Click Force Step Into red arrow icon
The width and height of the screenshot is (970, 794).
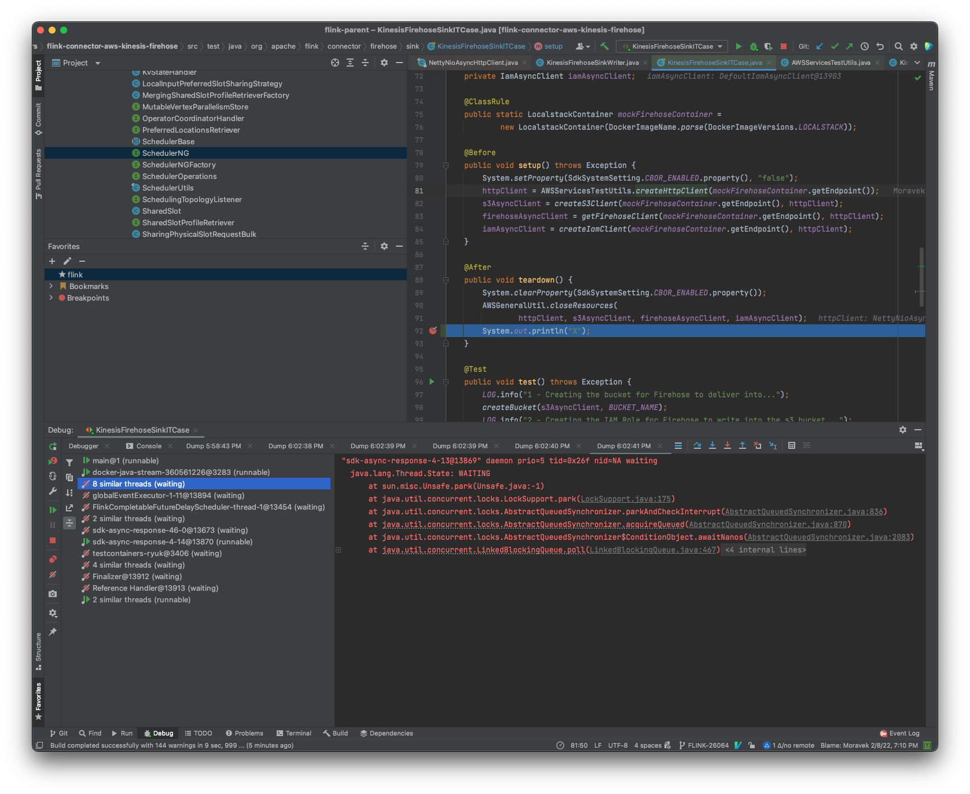tap(727, 445)
